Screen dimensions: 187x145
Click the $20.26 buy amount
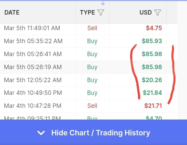tap(152, 80)
